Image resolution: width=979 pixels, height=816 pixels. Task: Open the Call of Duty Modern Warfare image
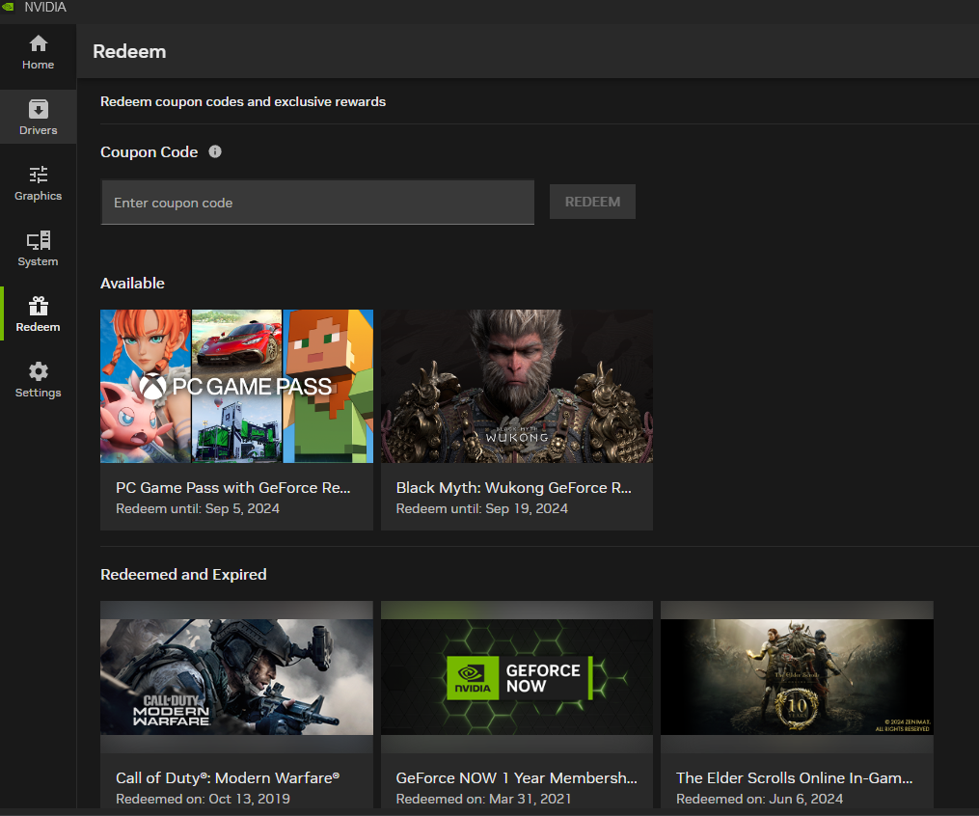pyautogui.click(x=236, y=677)
